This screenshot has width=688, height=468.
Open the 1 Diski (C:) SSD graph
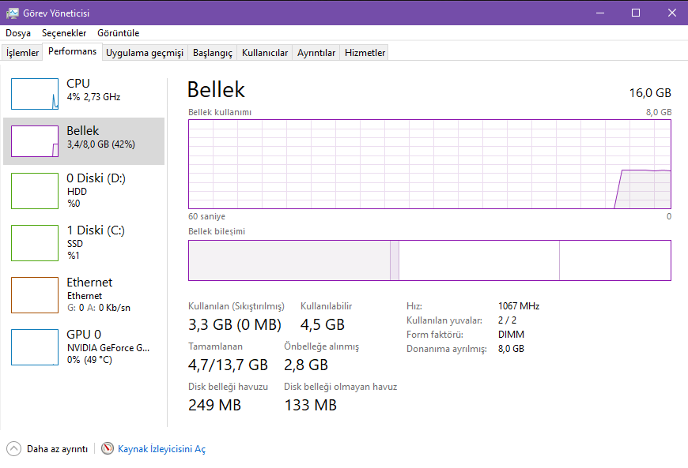(x=35, y=242)
